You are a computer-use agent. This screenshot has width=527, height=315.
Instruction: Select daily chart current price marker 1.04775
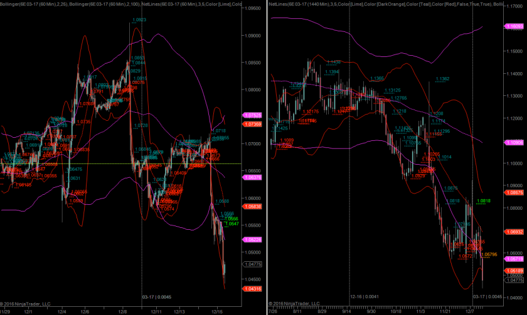[x=514, y=280]
